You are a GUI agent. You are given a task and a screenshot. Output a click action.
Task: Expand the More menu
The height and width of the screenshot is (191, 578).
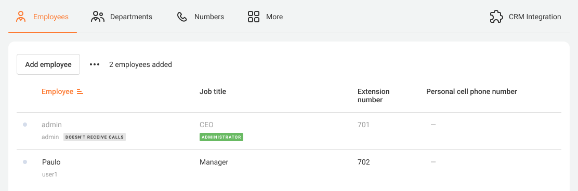point(266,17)
